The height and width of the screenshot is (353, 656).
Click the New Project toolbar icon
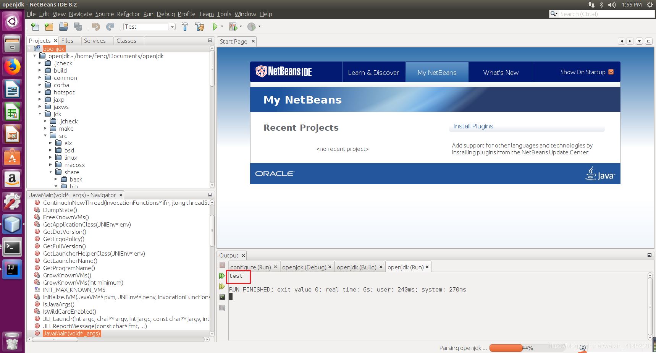(x=49, y=27)
